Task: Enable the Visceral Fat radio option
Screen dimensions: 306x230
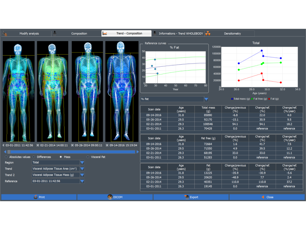Action: [x=88, y=157]
